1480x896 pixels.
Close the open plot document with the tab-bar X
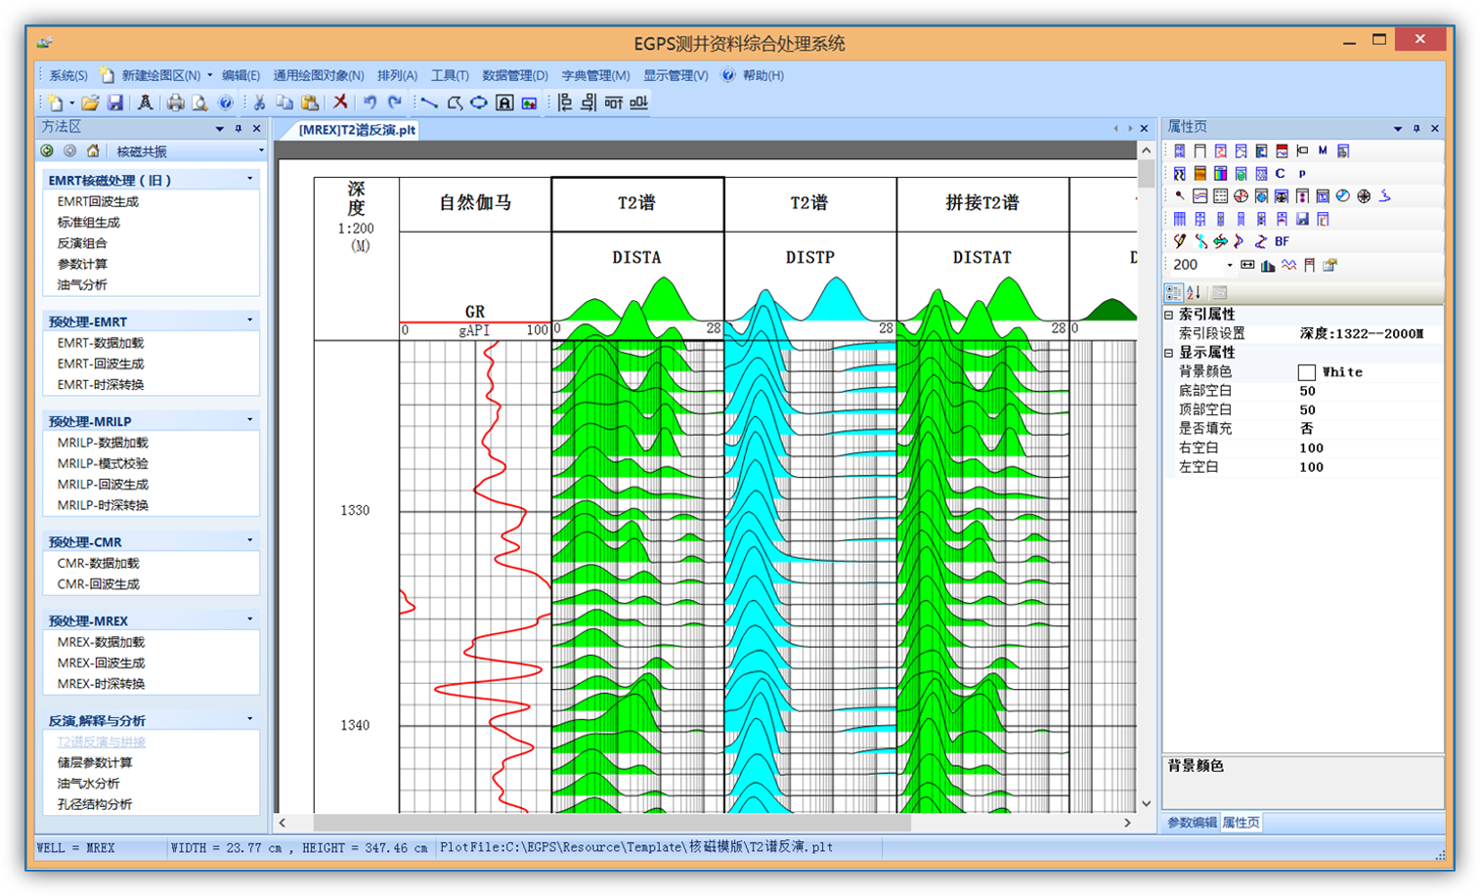1144,129
